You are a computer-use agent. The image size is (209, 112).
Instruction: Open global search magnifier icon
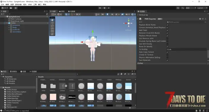[183, 8]
